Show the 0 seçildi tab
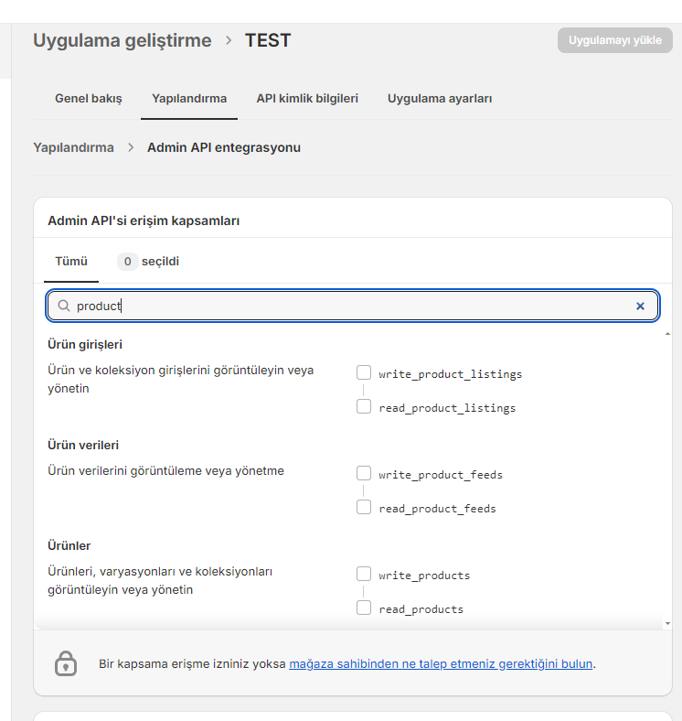 click(x=148, y=261)
